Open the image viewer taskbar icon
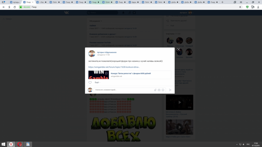Screen dimensions: 262x147 (x=28, y=144)
